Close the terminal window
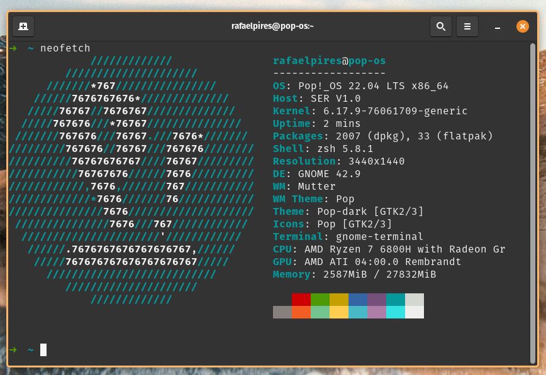Viewport: 546px width, 375px height. tap(522, 26)
